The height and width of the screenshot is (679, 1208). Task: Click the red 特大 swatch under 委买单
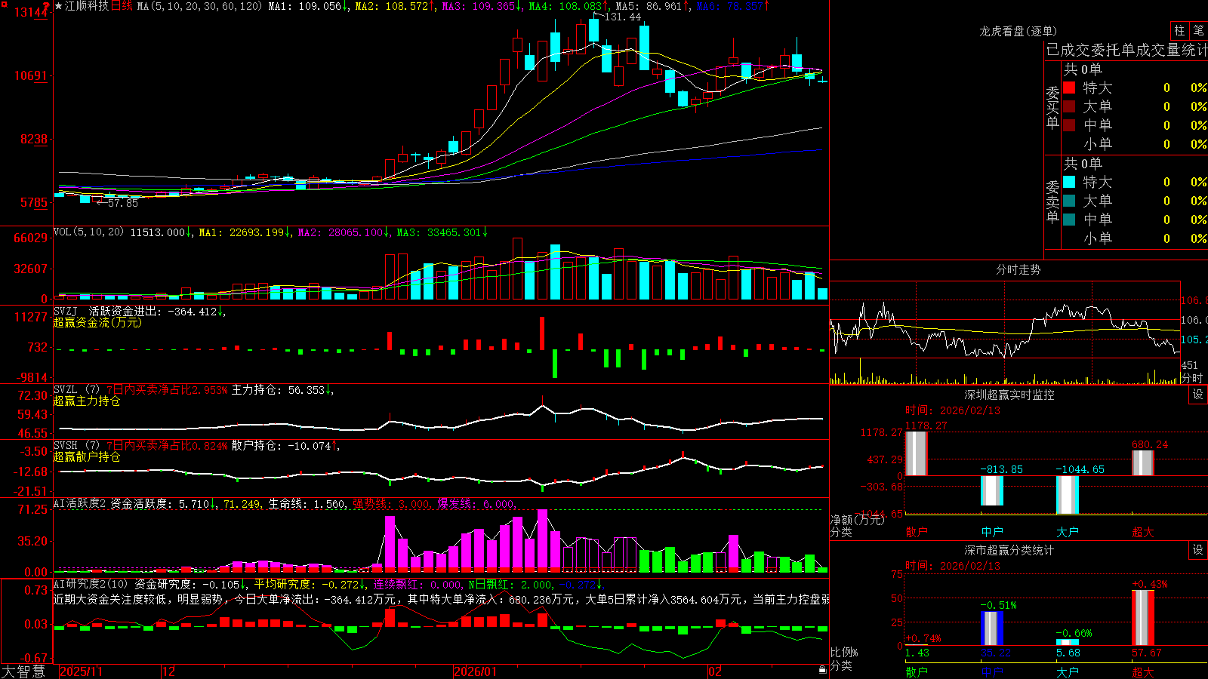pyautogui.click(x=1069, y=88)
